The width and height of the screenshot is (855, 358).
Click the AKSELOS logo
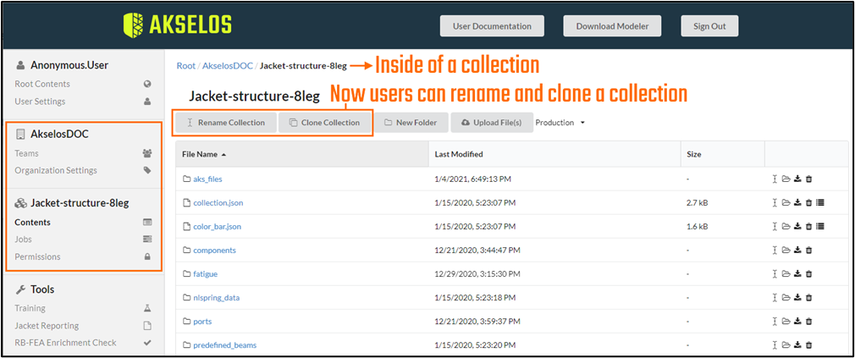click(178, 25)
